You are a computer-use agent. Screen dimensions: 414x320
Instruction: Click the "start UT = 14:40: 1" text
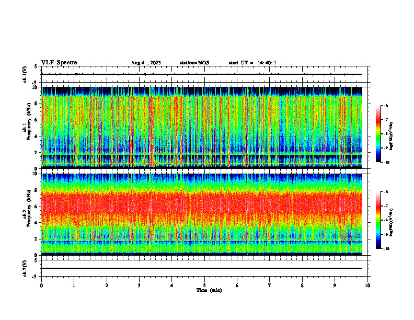pyautogui.click(x=252, y=63)
